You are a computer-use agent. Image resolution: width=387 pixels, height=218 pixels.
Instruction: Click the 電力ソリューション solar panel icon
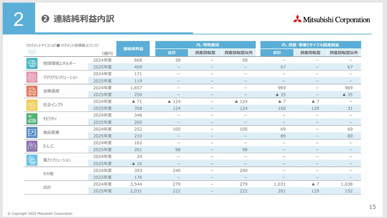pos(32,160)
